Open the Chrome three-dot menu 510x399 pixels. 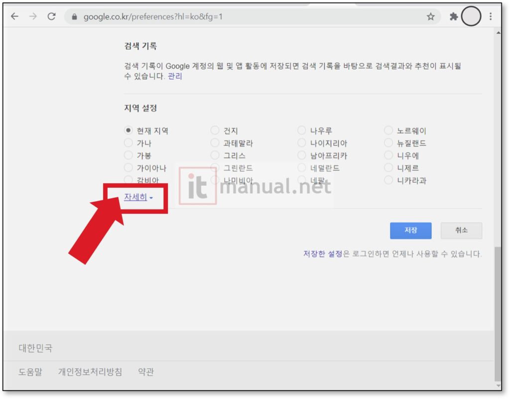pos(491,16)
